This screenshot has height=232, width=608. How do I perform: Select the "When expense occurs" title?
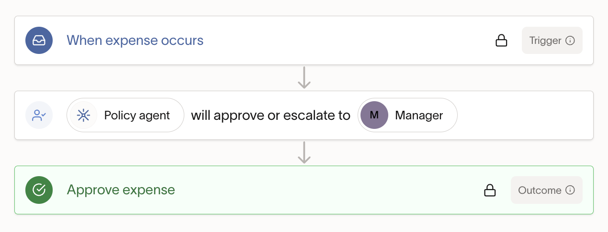pos(135,41)
